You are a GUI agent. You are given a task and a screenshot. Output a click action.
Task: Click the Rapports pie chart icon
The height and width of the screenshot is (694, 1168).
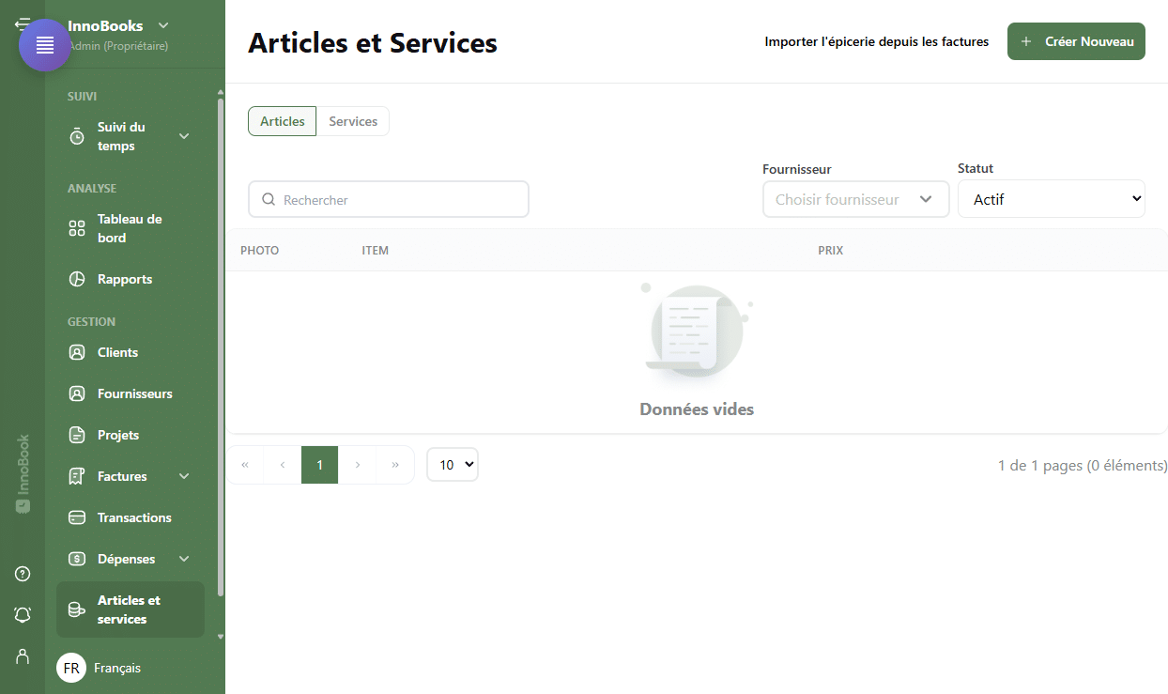(77, 279)
